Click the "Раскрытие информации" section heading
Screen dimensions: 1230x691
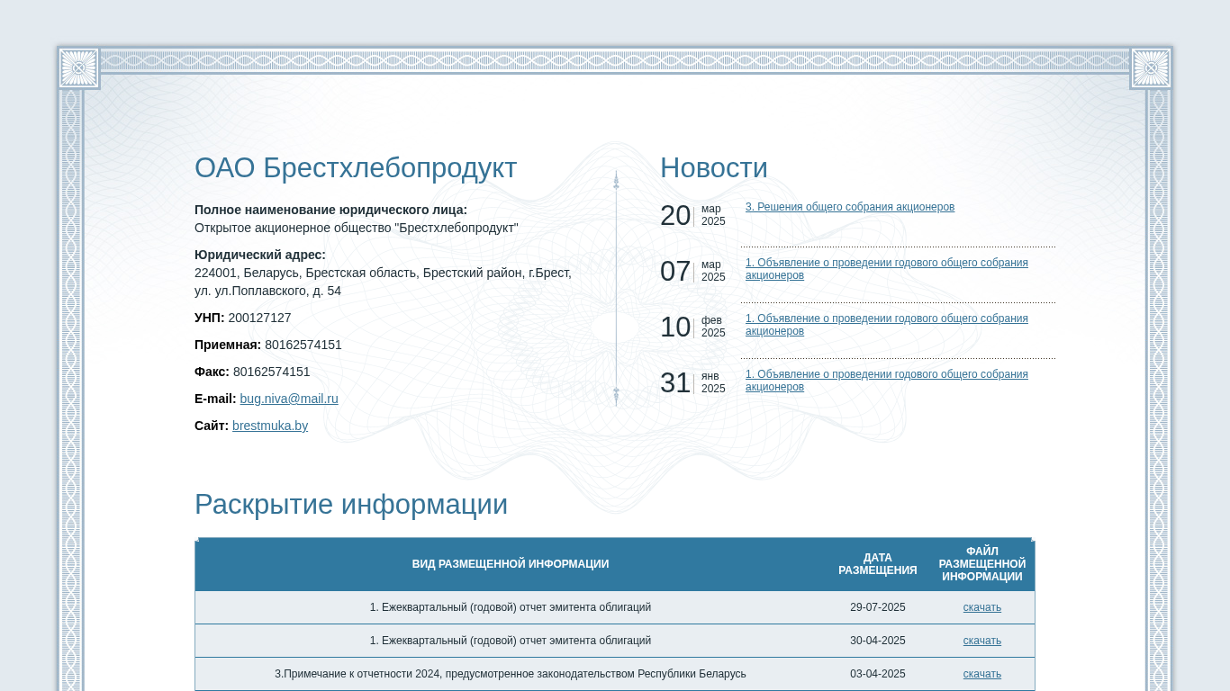351,505
